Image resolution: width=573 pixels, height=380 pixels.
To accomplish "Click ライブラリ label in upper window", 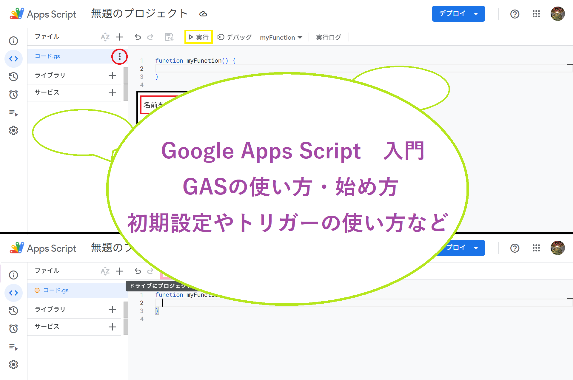I will click(50, 75).
